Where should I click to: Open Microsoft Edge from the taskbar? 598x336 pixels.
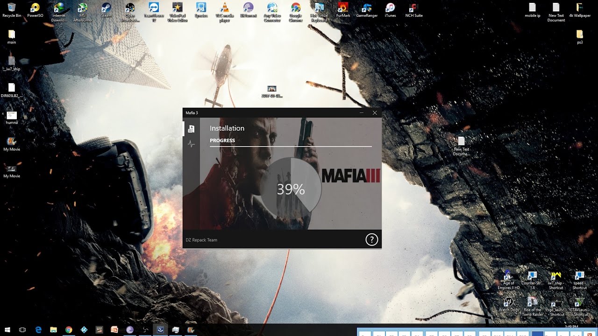(x=38, y=329)
